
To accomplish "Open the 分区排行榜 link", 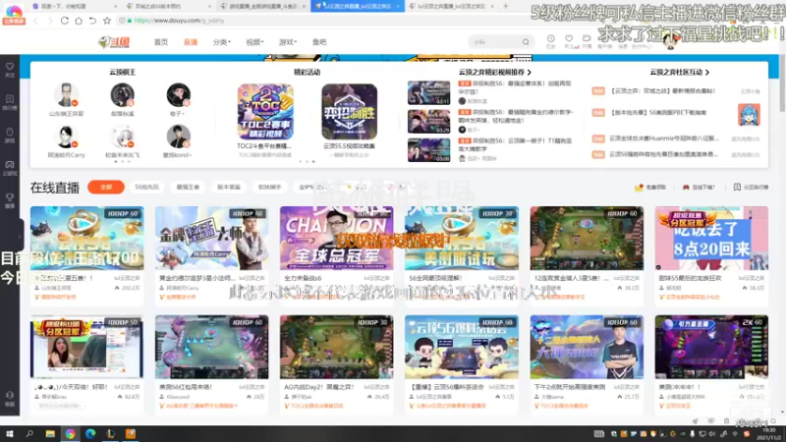I will click(751, 187).
